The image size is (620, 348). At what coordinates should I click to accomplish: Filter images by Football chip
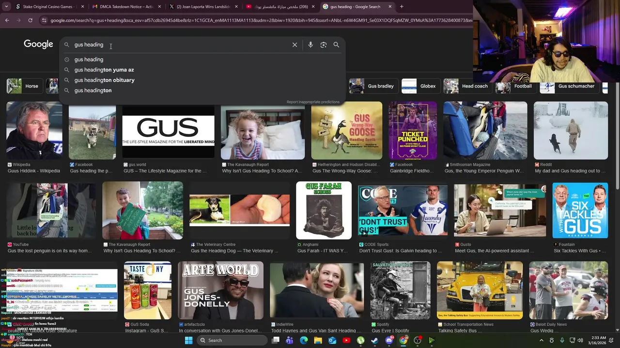coord(515,86)
